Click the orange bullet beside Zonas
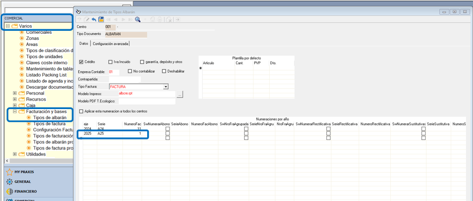473x201 pixels. (21, 38)
